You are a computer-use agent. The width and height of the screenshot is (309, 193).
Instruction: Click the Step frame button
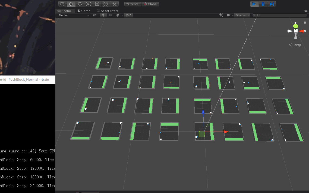click(x=272, y=4)
